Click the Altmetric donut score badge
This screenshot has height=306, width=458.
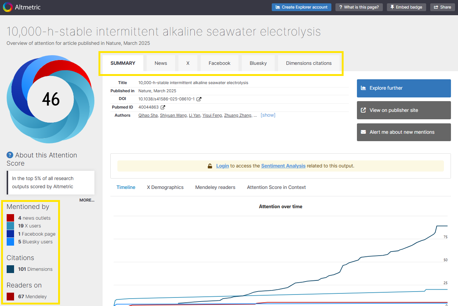pos(50,99)
